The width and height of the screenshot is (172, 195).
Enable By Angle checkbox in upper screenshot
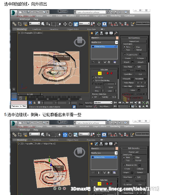[x=93, y=84]
